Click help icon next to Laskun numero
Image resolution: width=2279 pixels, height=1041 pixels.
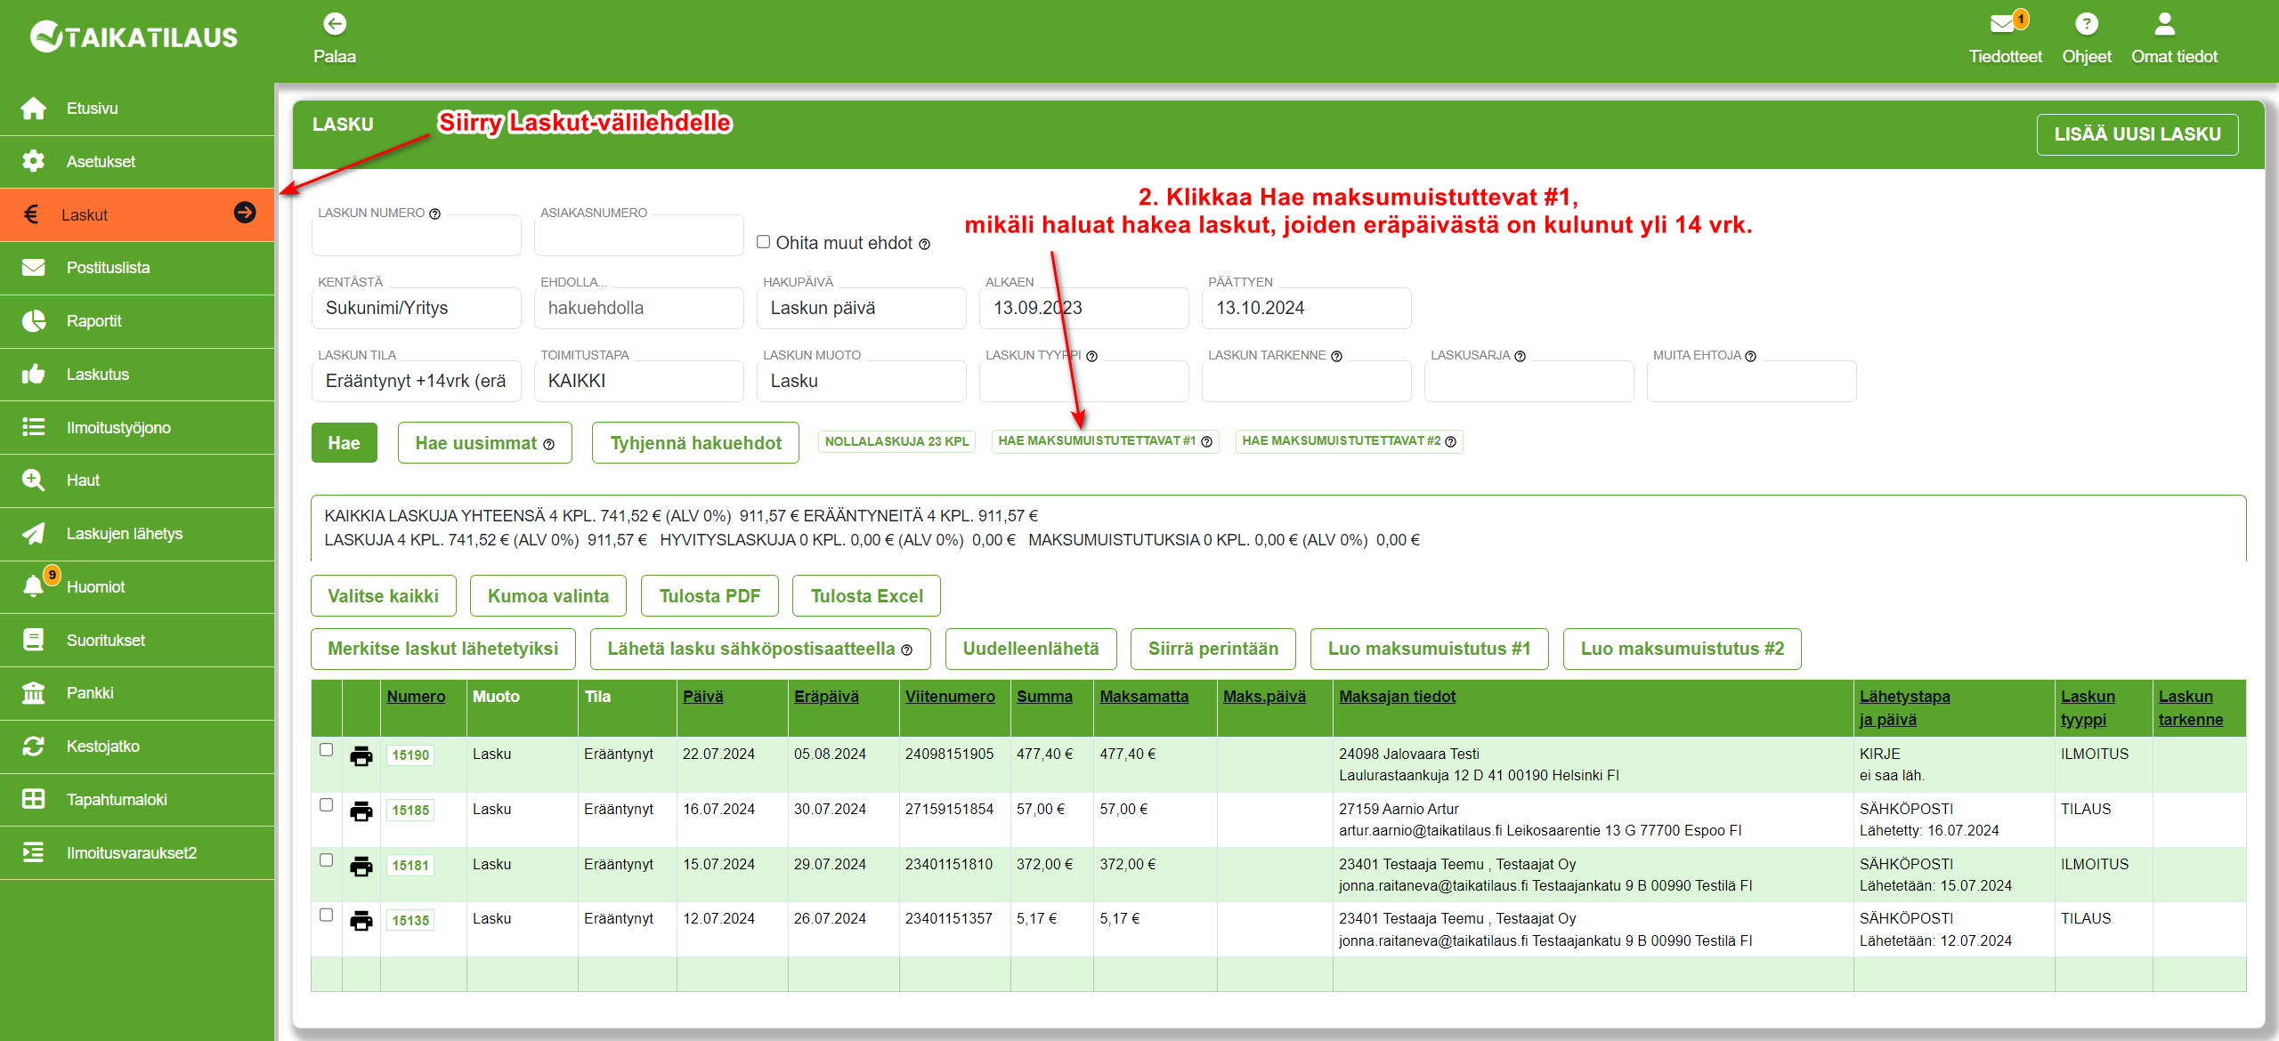point(435,214)
